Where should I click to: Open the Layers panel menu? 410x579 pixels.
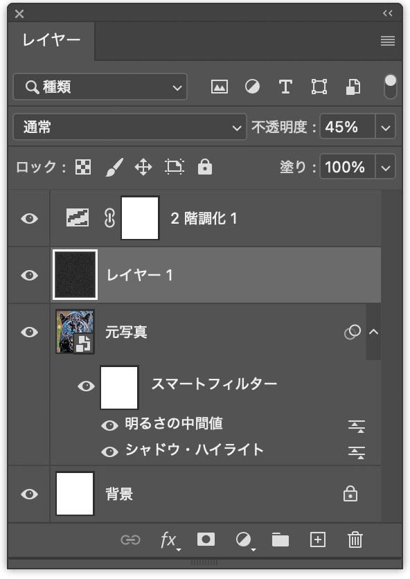click(x=388, y=41)
